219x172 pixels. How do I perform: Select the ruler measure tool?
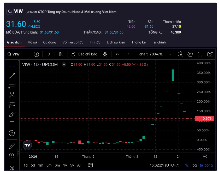coord(12,146)
